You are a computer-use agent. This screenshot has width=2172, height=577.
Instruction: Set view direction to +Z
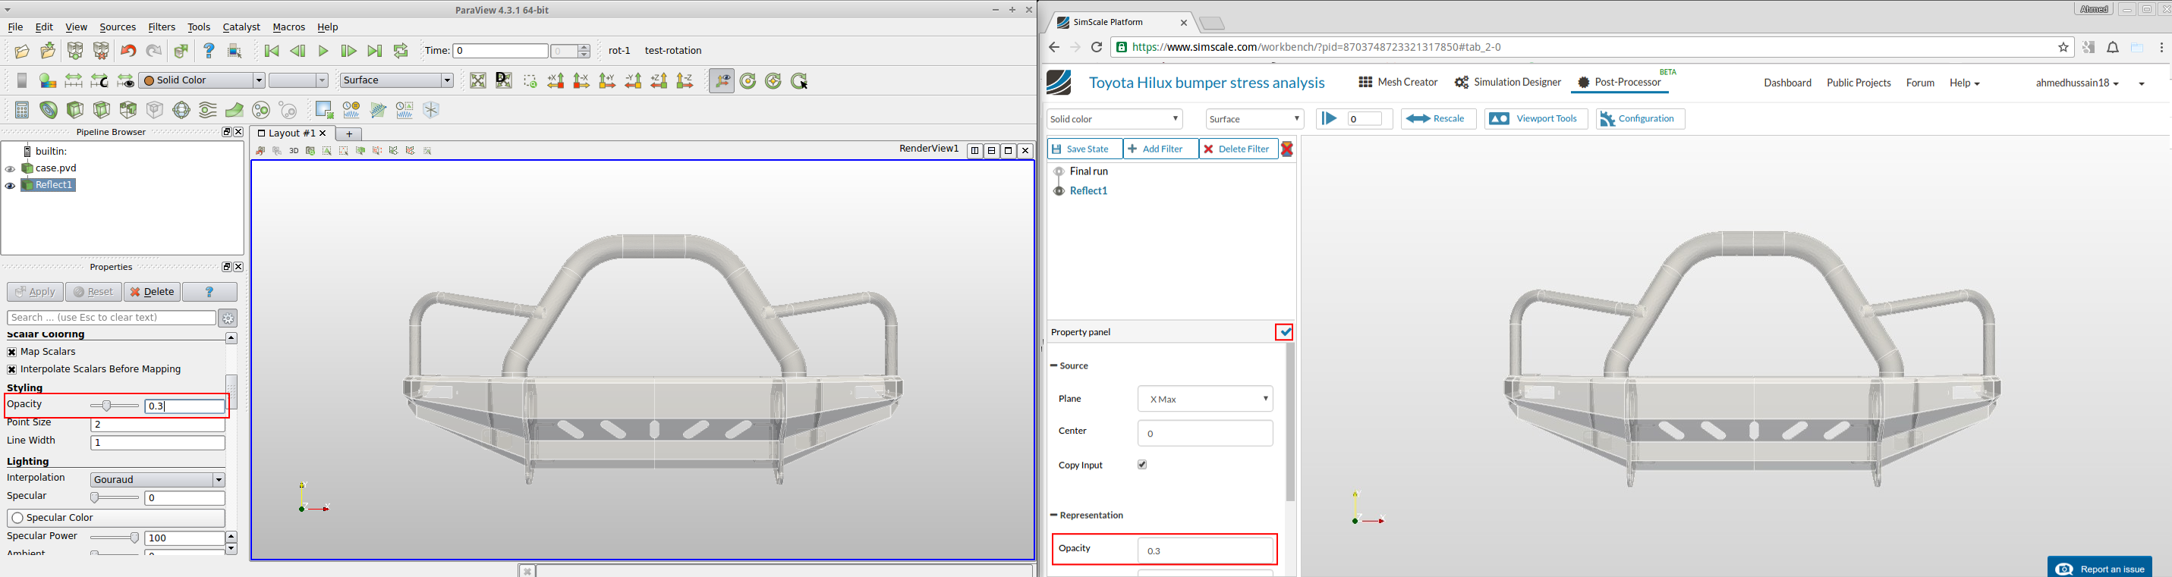tap(659, 81)
